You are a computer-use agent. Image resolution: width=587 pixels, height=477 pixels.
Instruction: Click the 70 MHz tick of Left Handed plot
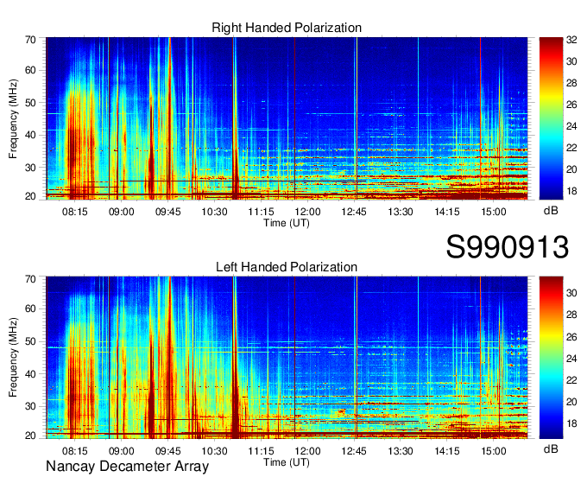[x=30, y=279]
